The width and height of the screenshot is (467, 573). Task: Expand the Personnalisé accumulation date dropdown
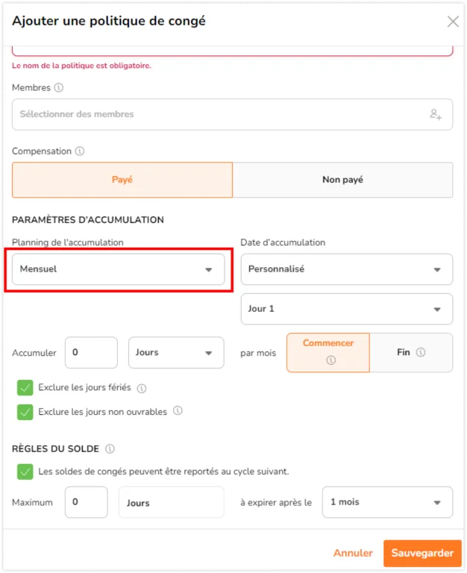[347, 269]
